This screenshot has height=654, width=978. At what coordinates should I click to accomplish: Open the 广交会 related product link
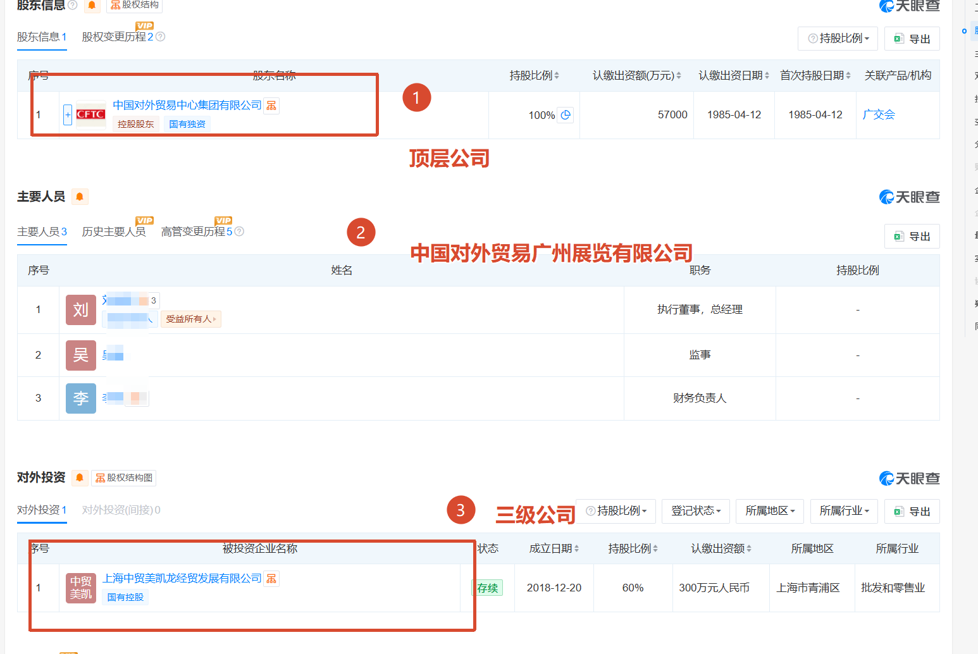pos(879,114)
